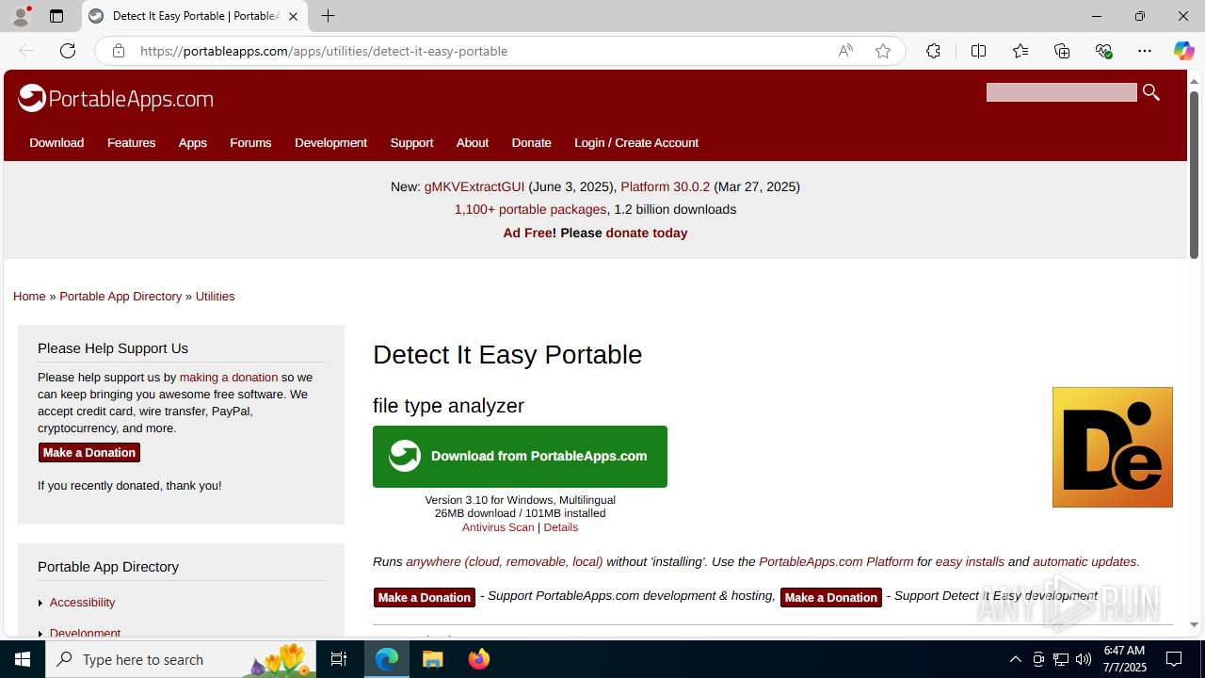Click the Utilities breadcrumb link
The width and height of the screenshot is (1205, 678).
(215, 296)
